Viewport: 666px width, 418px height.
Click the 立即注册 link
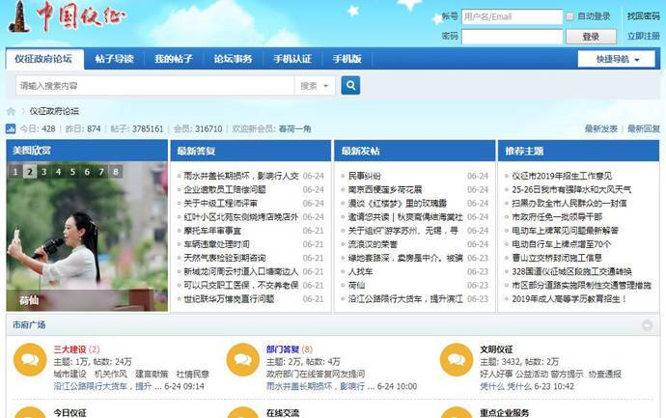pos(643,37)
